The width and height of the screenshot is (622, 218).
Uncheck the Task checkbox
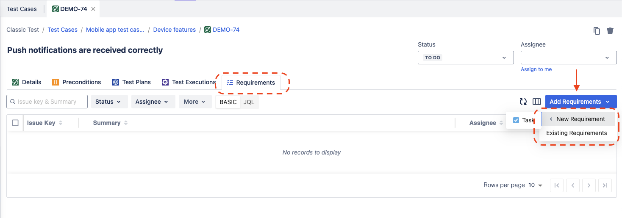click(x=516, y=120)
